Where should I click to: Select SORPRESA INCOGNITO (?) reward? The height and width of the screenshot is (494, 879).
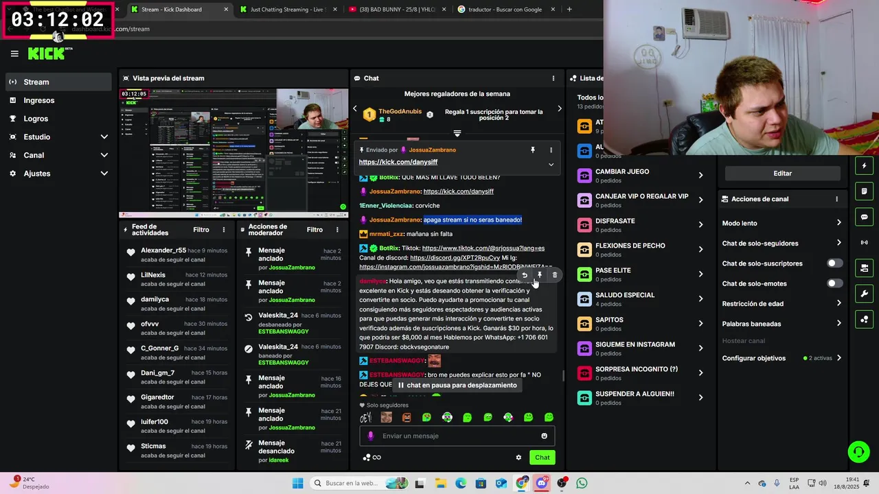640,373
